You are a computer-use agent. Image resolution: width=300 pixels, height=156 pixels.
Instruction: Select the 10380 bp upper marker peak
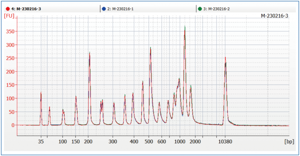(225, 58)
